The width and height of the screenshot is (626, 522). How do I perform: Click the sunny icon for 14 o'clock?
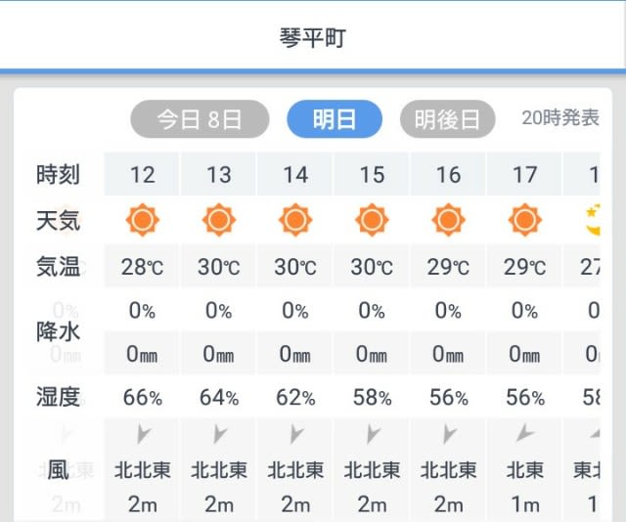tap(295, 220)
